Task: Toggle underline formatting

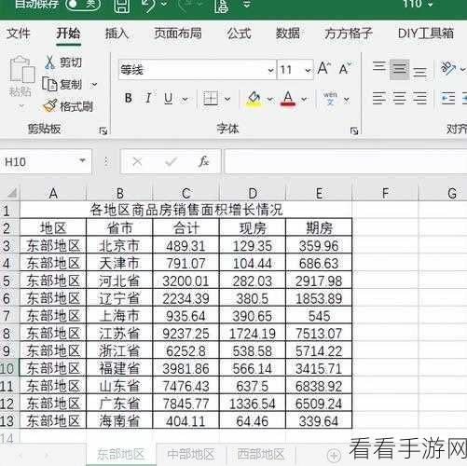Action: 169,99
